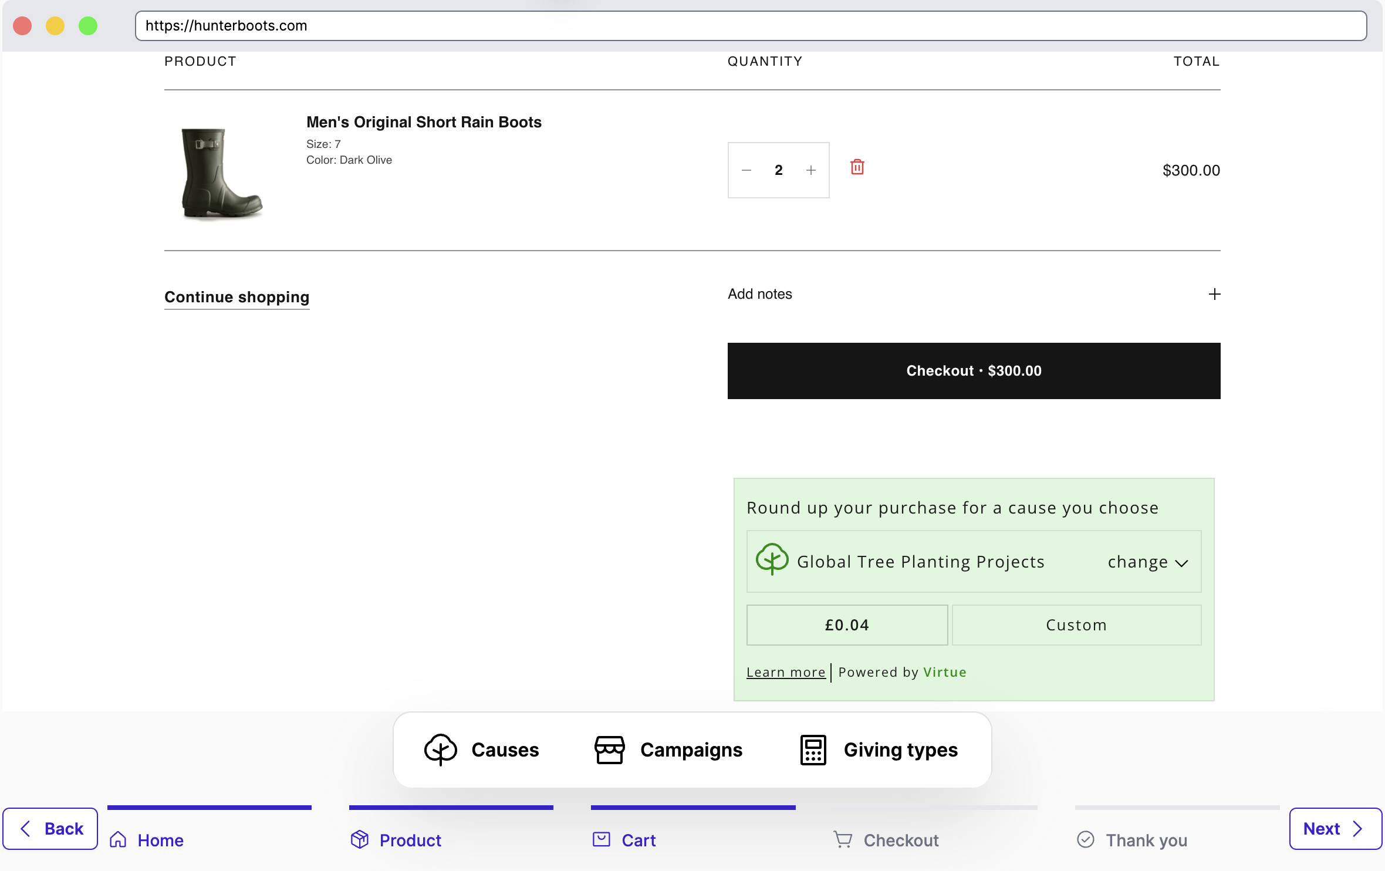
Task: Open Giving types via the calculator icon
Action: [x=812, y=749]
